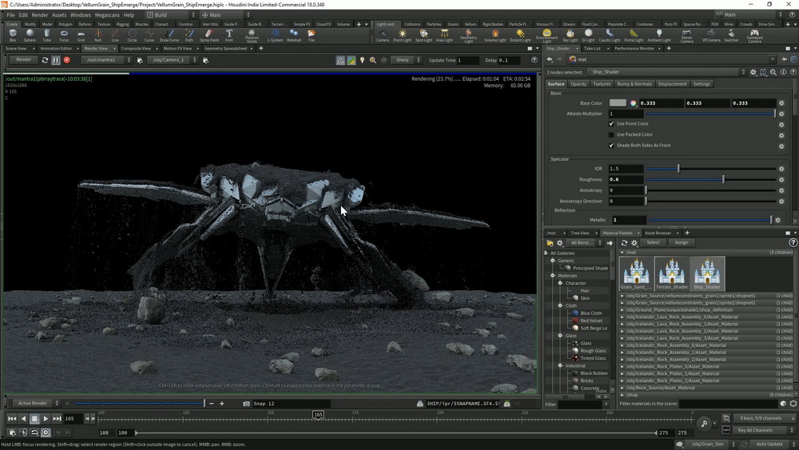Open the Build desktop dropdown
Viewport: 799px width, 450px height.
point(171,14)
